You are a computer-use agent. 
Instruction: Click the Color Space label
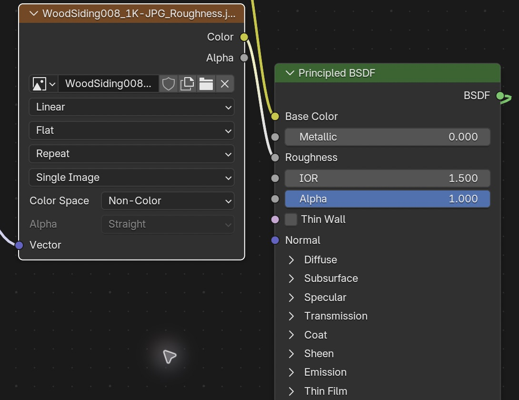59,201
